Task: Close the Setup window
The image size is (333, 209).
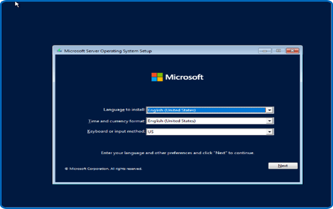Action: tap(293, 51)
